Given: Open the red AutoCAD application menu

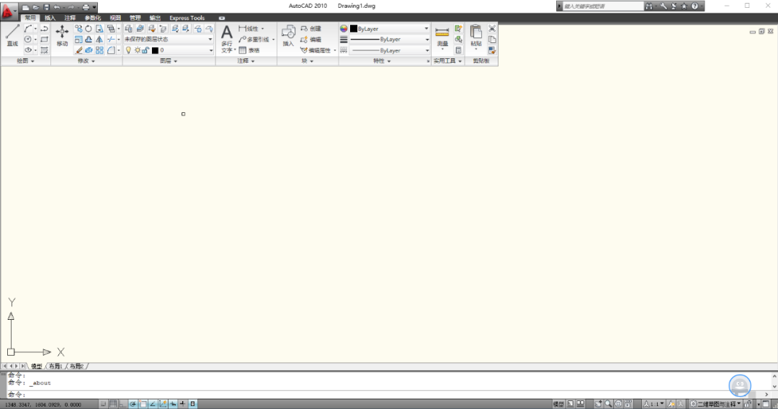Looking at the screenshot, I should (8, 10).
